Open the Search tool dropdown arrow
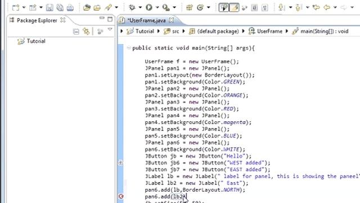The image size is (360, 203). pos(116,7)
